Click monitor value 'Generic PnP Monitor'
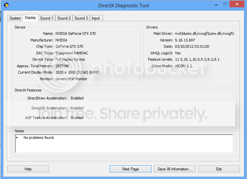The width and height of the screenshot is (247, 179). [71, 79]
